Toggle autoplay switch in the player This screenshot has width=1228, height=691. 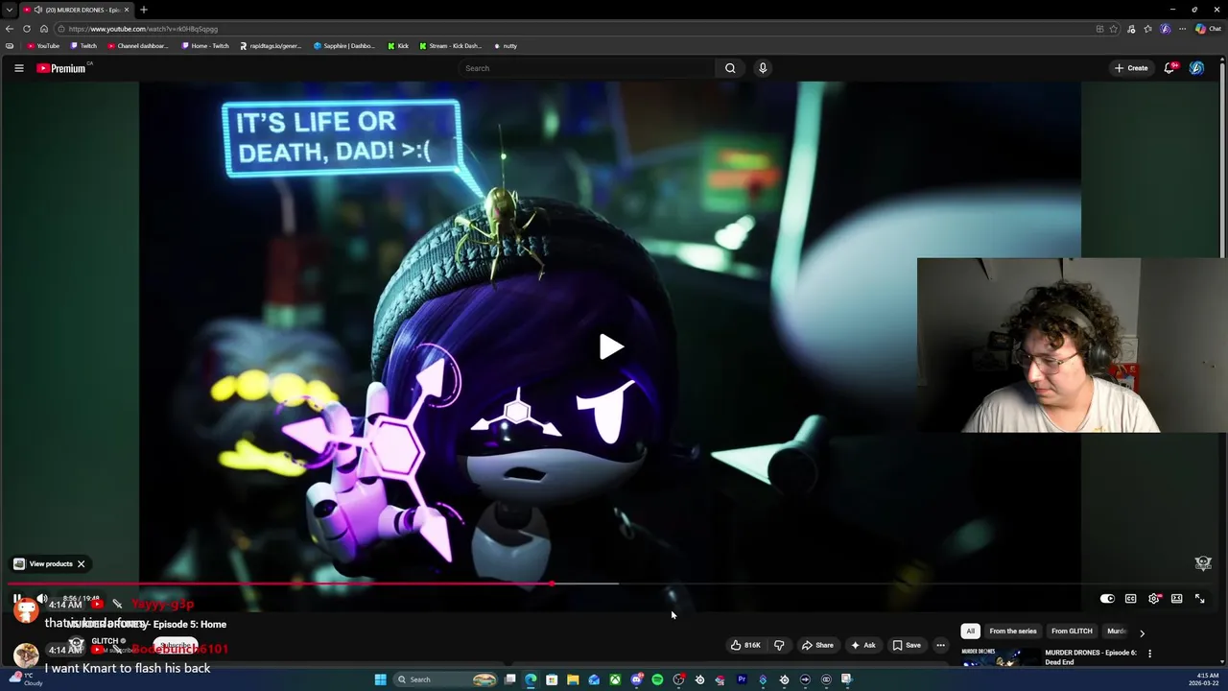pos(1107,599)
